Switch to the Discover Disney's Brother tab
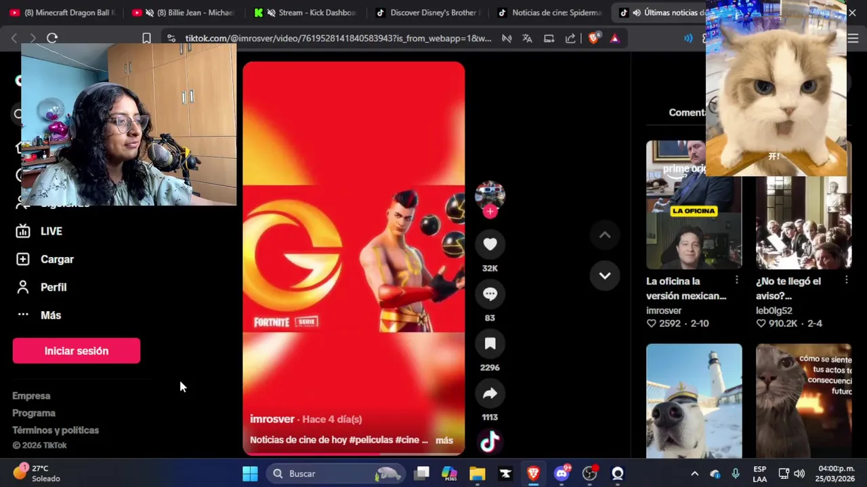Image resolution: width=867 pixels, height=487 pixels. 428,13
